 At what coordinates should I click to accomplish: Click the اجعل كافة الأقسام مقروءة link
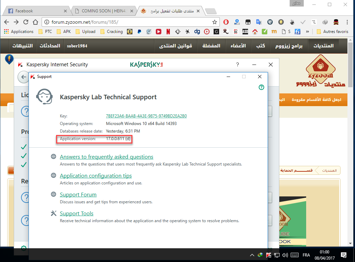click(316, 100)
